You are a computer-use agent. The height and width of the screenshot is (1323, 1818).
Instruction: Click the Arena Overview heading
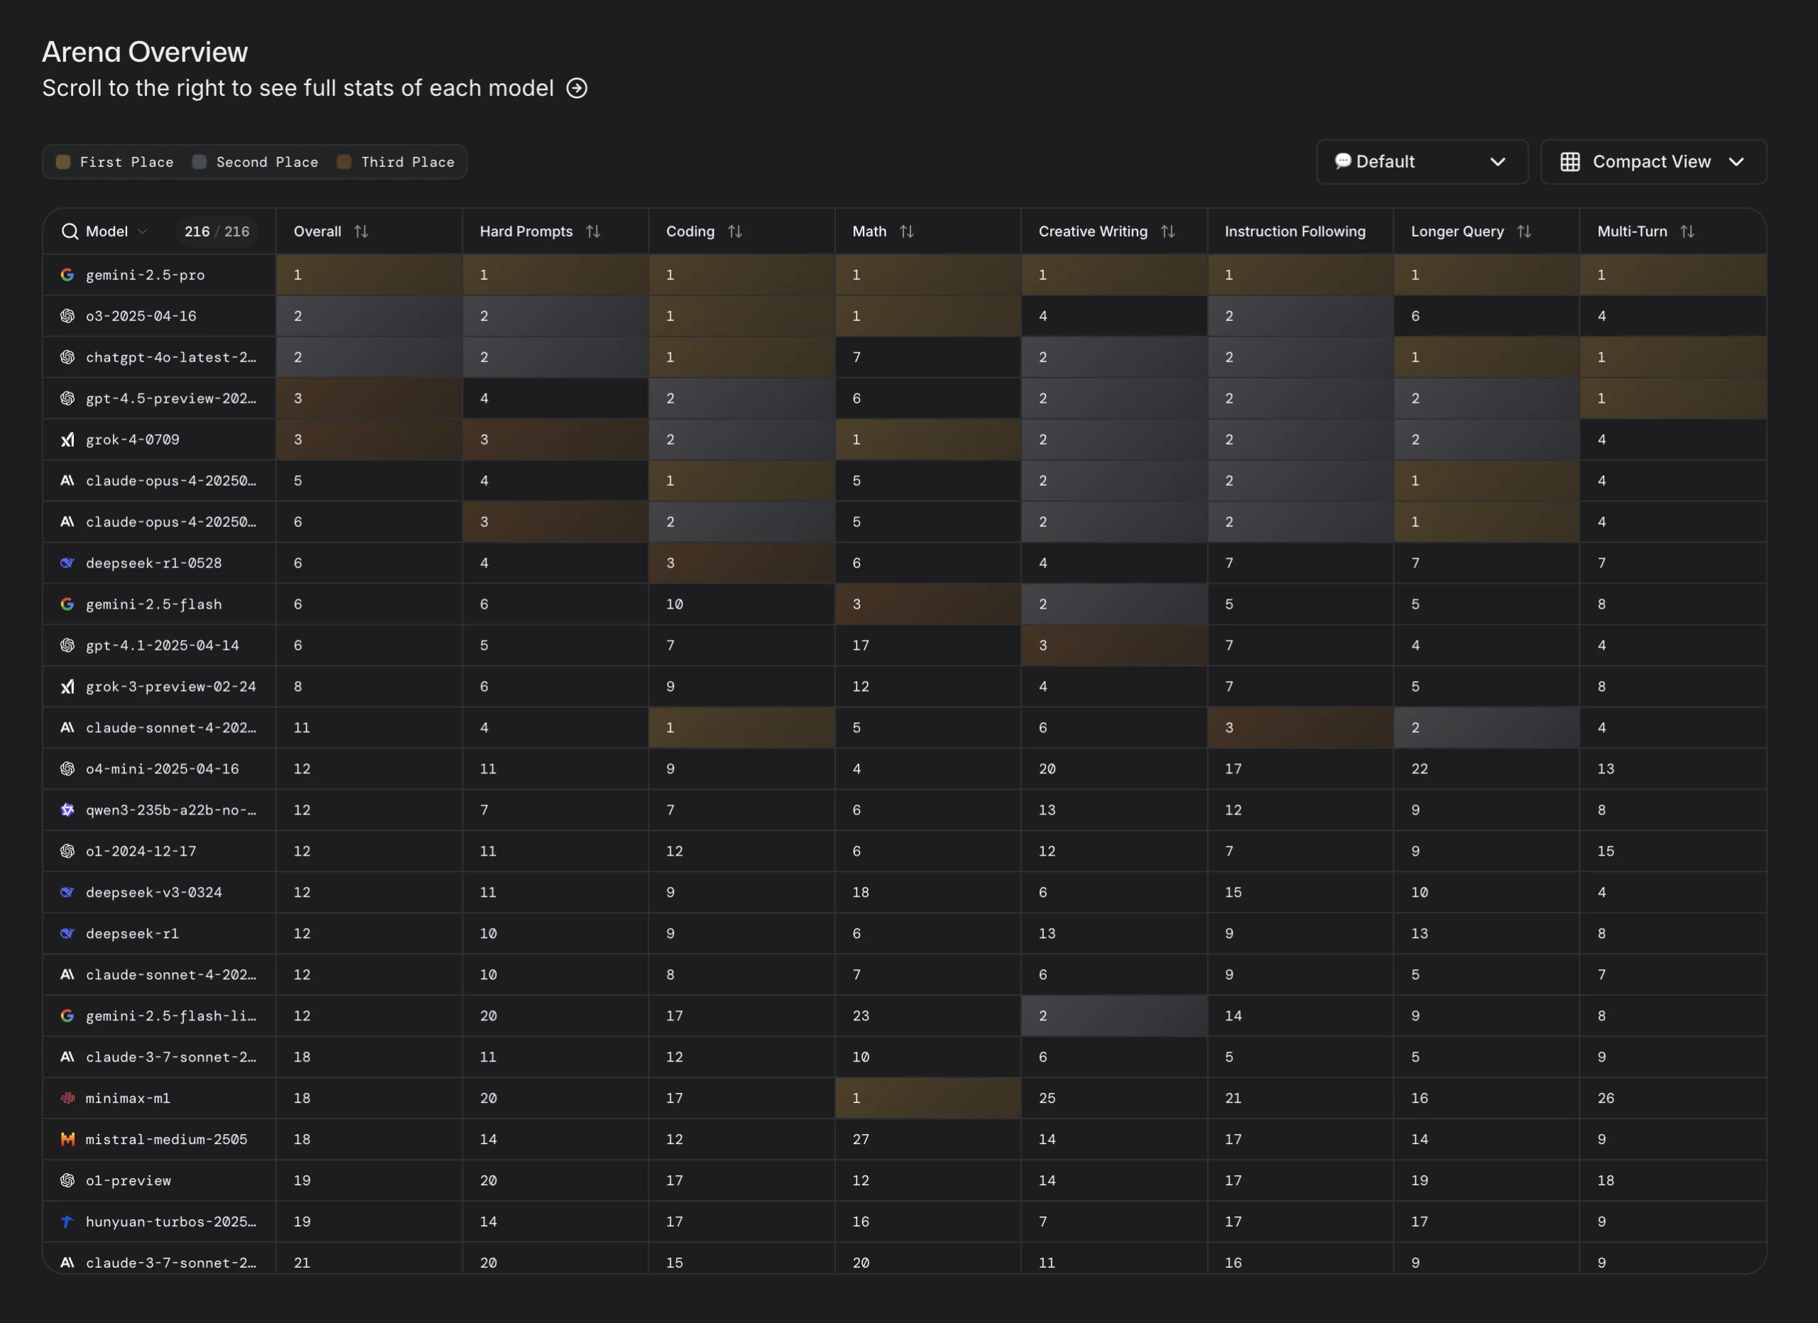tap(145, 52)
